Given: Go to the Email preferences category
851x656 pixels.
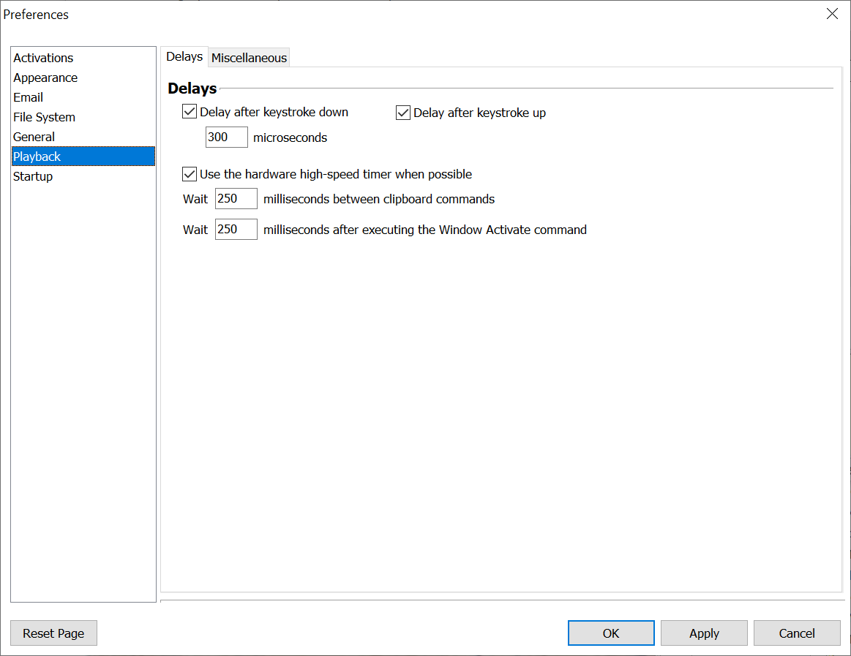Looking at the screenshot, I should tap(28, 97).
